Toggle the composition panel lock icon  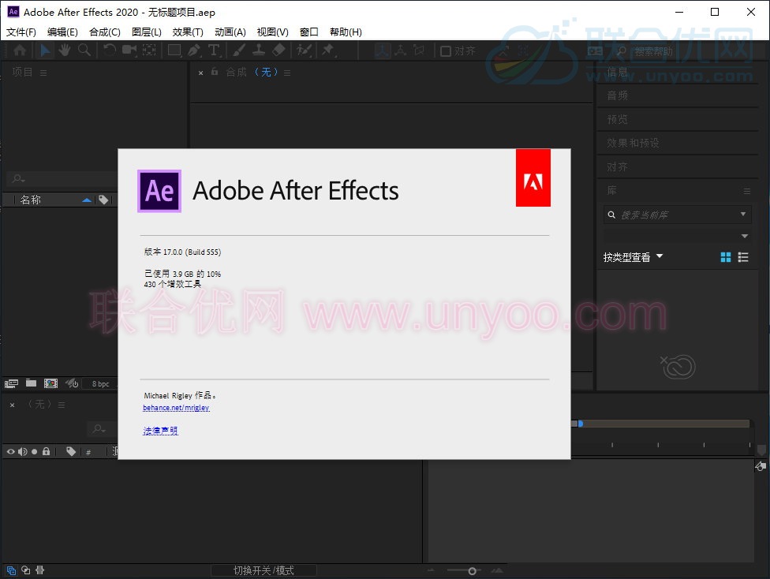[x=214, y=72]
